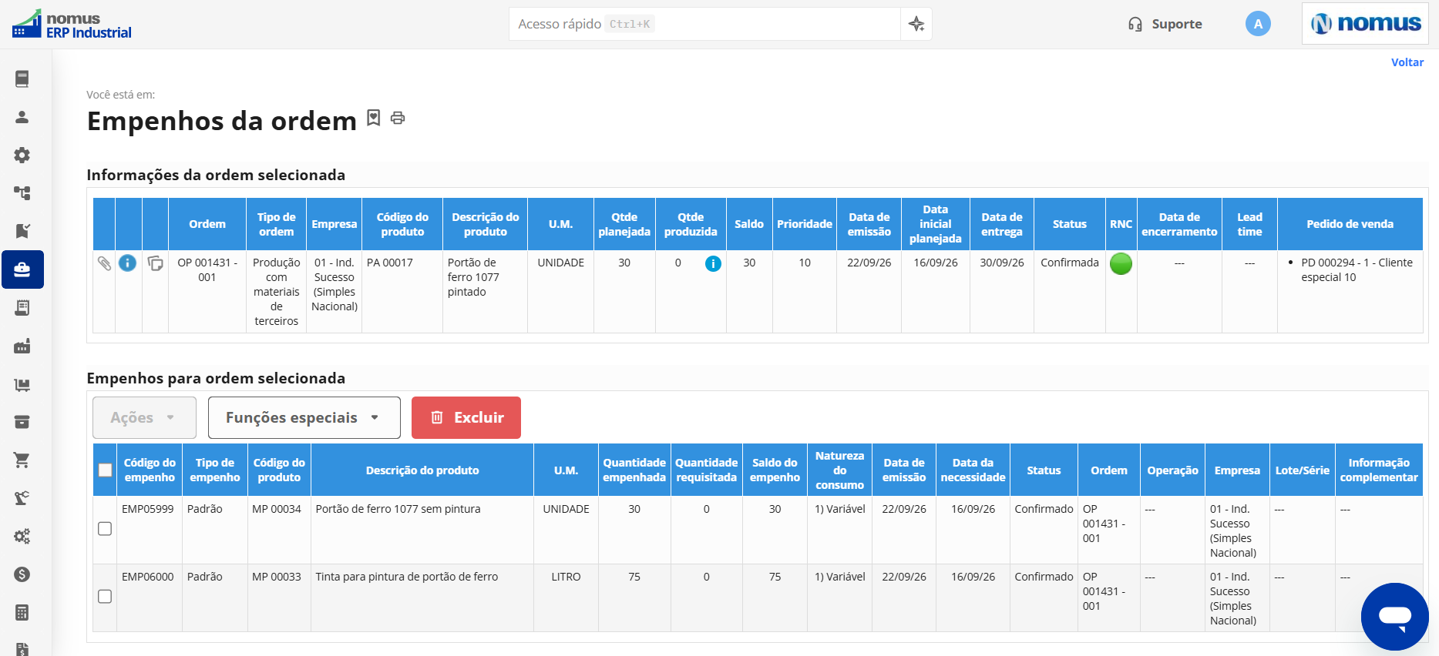Click the sparkle icon in quick access bar
Screen dimensions: 1439x656
[916, 24]
